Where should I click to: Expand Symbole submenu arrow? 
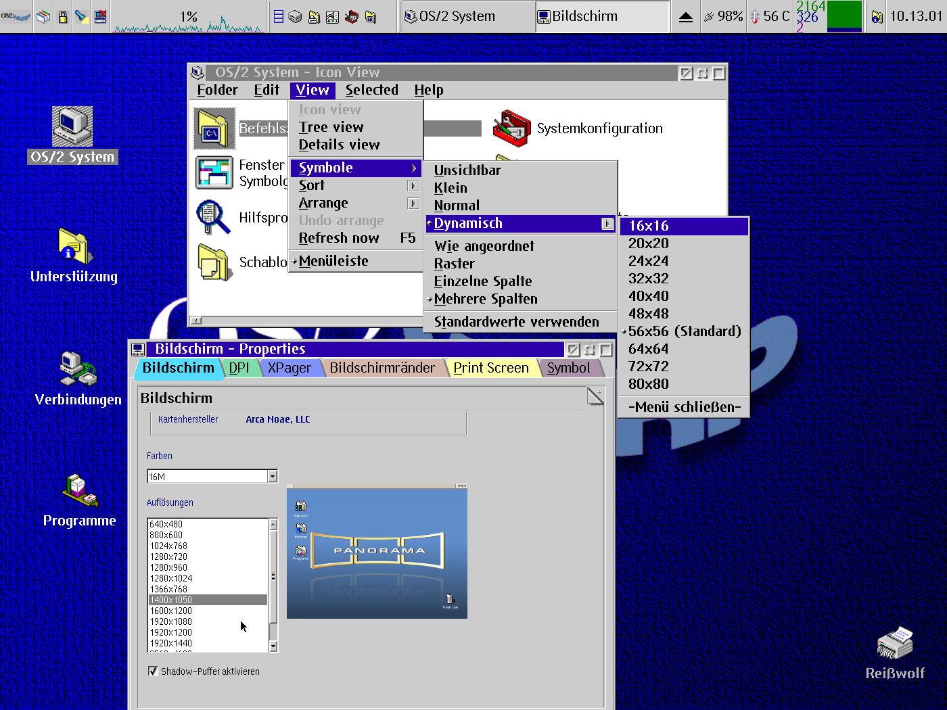pyautogui.click(x=414, y=168)
